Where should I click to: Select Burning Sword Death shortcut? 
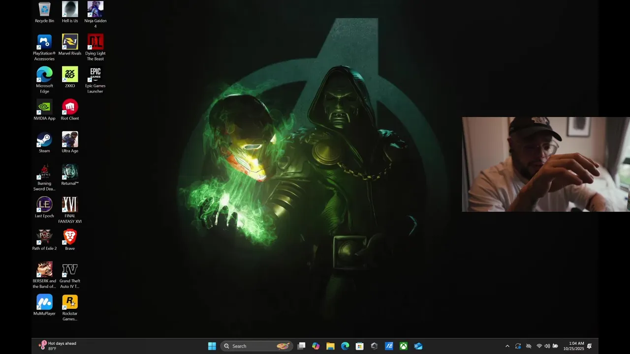click(44, 177)
